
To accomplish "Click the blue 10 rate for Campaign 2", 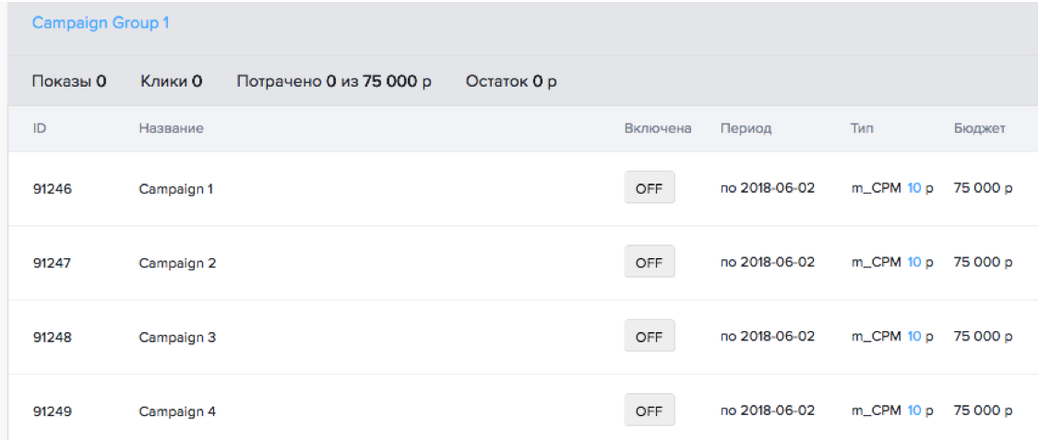I will (x=914, y=262).
